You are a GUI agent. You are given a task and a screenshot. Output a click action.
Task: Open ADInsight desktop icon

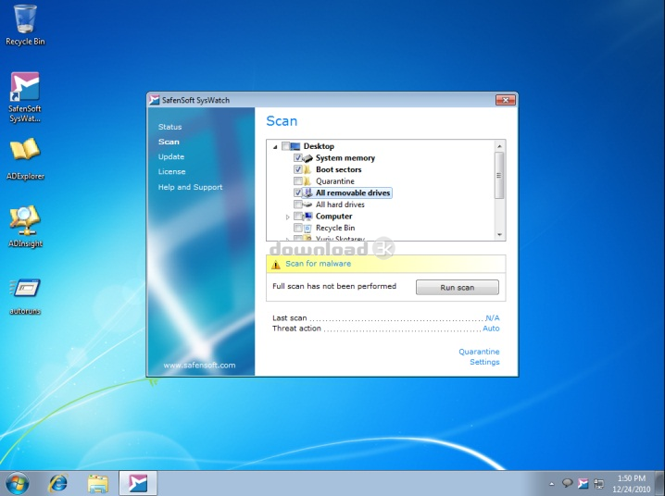click(25, 222)
